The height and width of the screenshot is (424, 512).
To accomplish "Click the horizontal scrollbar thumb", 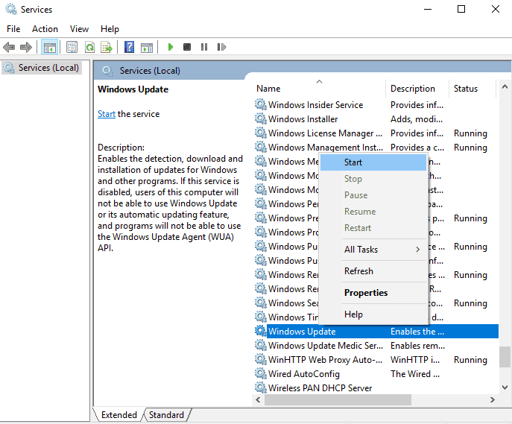I will pos(338,399).
